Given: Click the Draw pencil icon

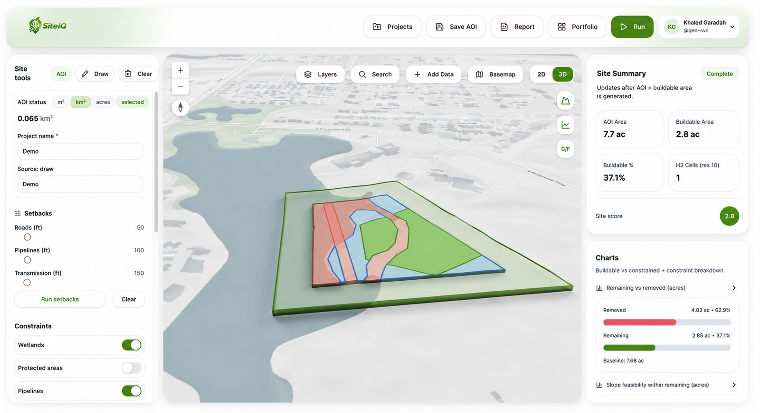Looking at the screenshot, I should point(85,74).
